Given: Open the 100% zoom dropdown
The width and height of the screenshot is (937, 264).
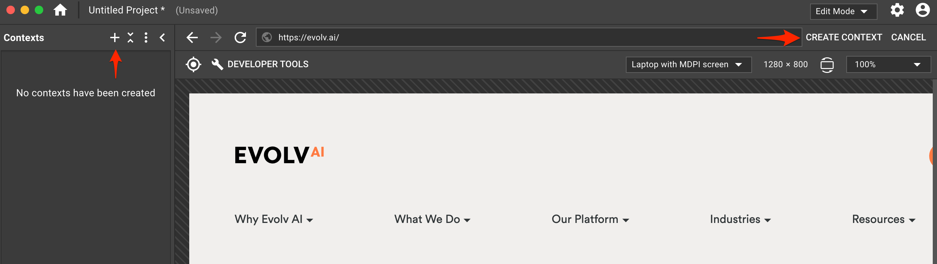Looking at the screenshot, I should pyautogui.click(x=888, y=65).
